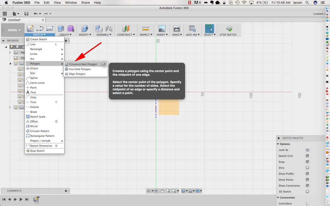Enable the 3D Sketch checkbox
The image size is (330, 206).
point(307,191)
